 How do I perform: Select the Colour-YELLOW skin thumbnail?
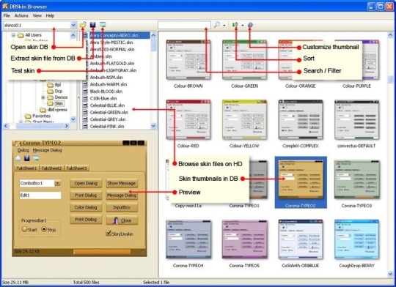coord(244,120)
